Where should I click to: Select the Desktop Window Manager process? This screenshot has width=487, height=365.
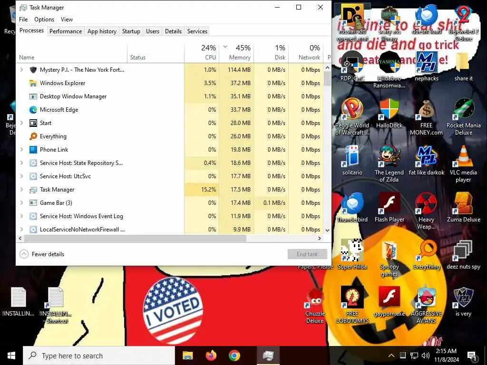click(170, 96)
